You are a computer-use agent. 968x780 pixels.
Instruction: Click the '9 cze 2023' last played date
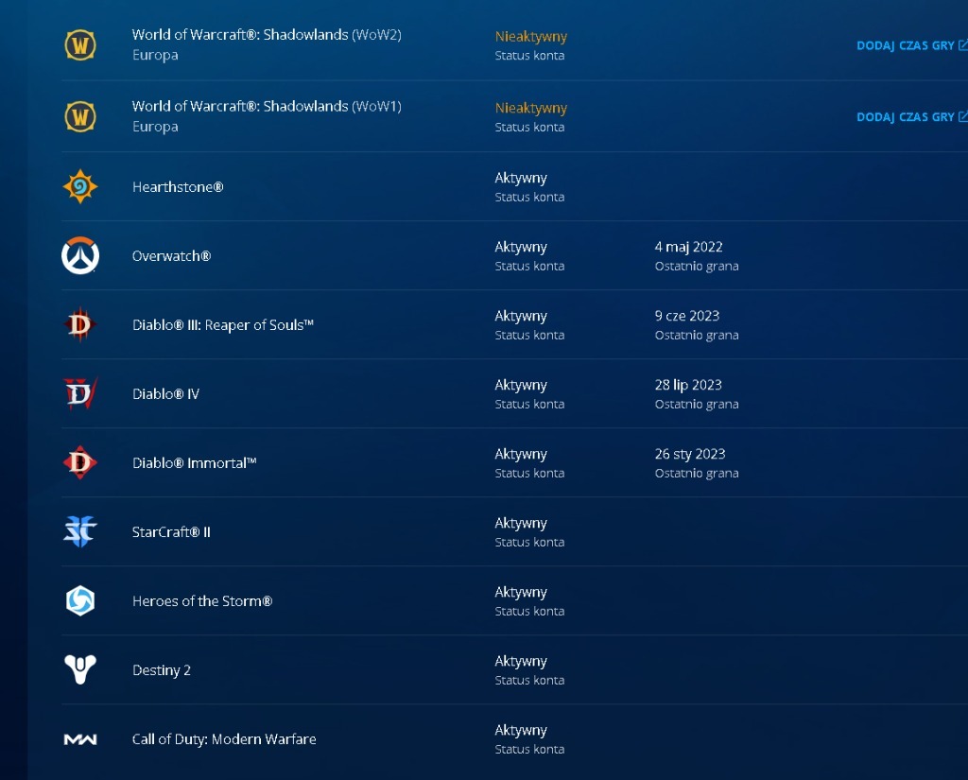pos(687,316)
